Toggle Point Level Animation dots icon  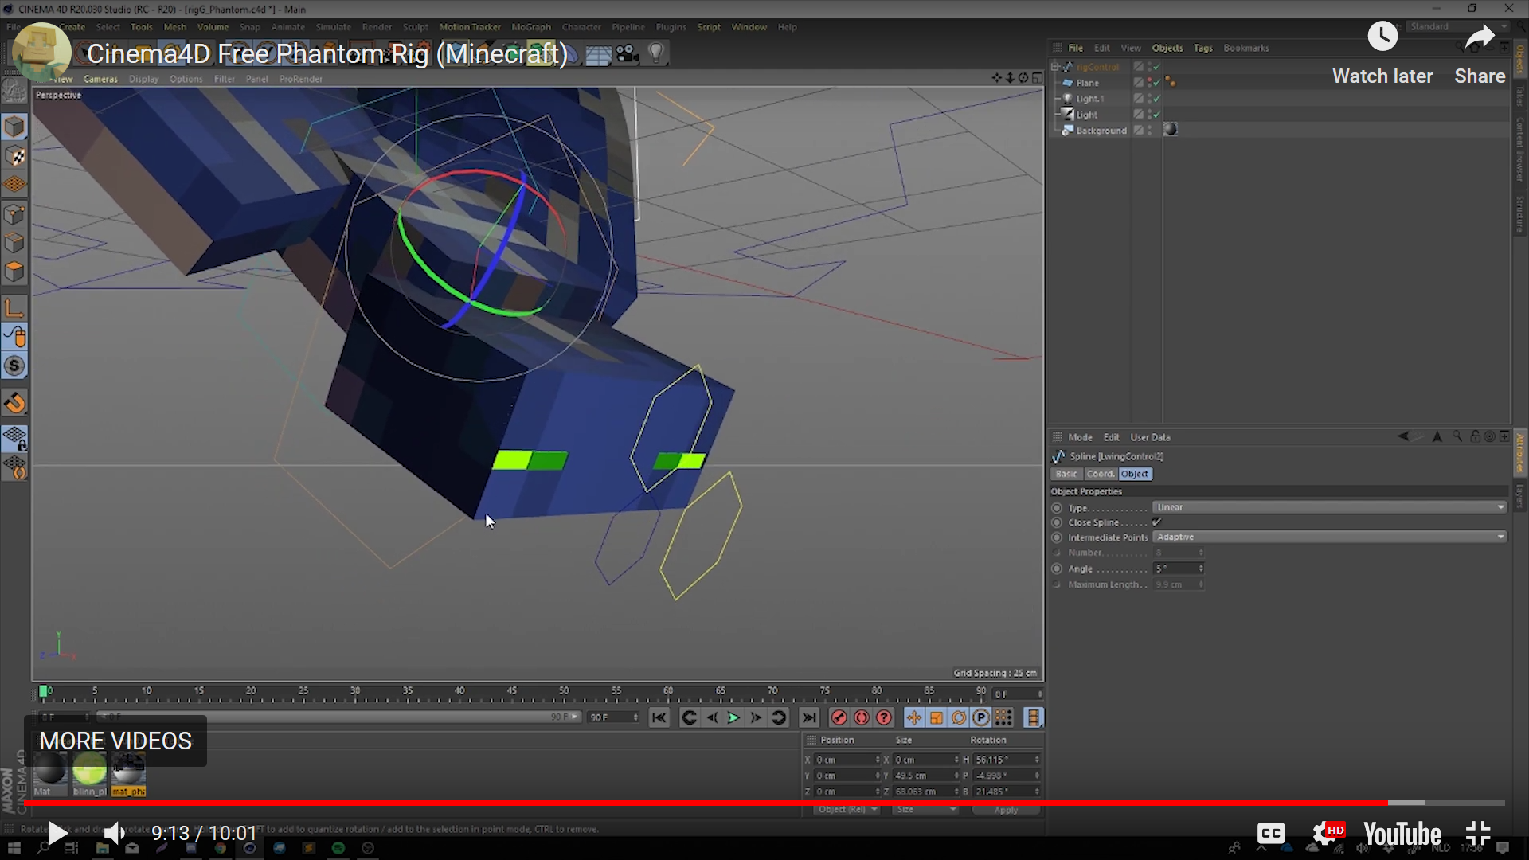coord(1003,717)
